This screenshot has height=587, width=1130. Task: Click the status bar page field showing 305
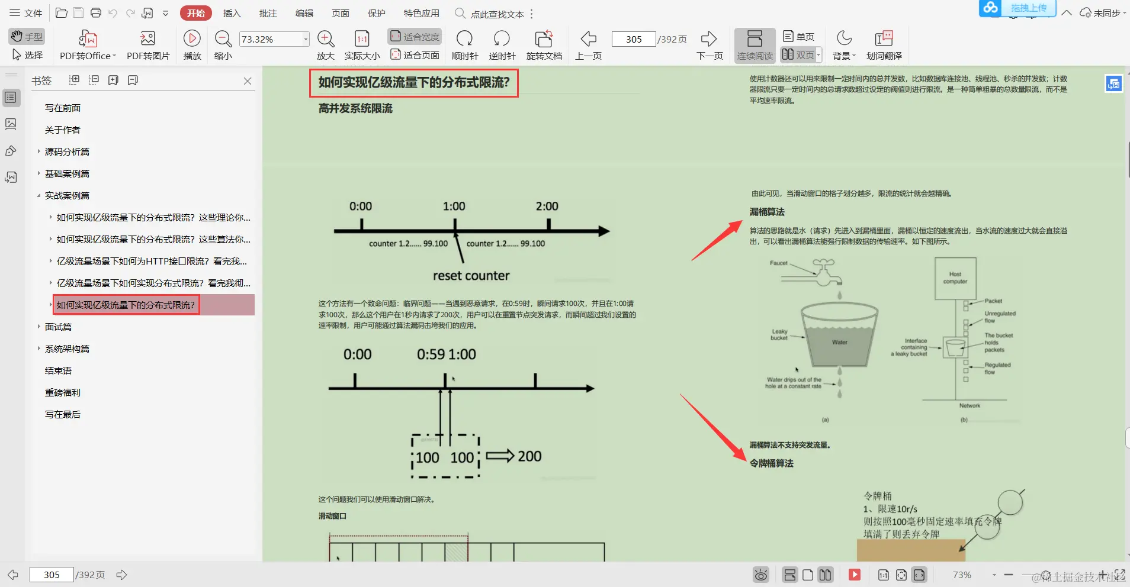point(52,575)
